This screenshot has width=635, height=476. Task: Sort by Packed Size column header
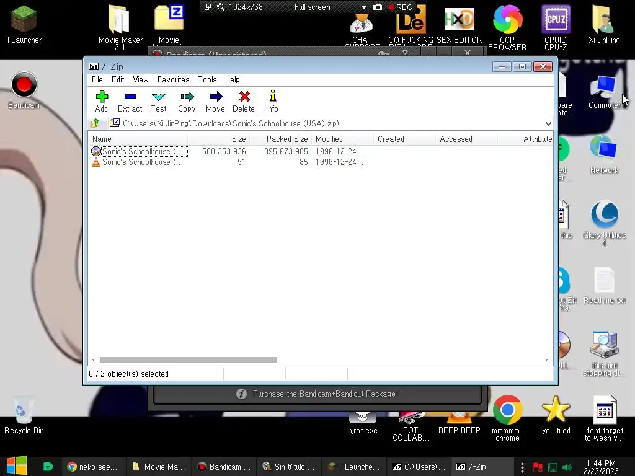pyautogui.click(x=280, y=139)
